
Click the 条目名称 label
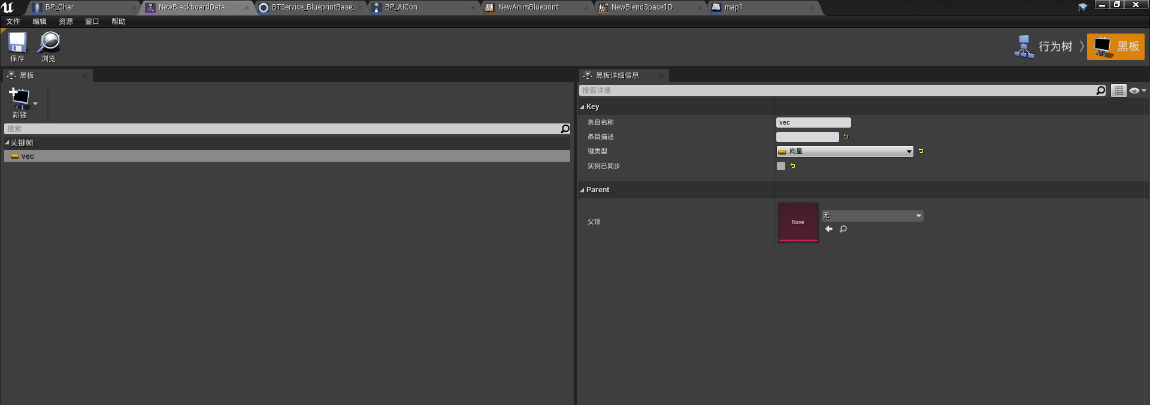tap(601, 122)
